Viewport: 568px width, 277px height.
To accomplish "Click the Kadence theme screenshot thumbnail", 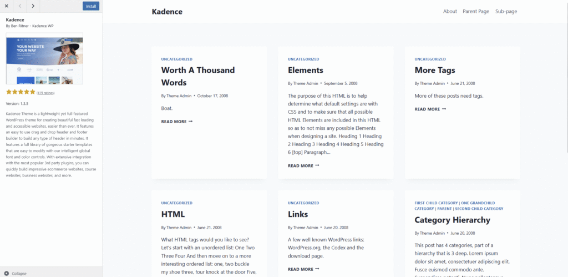I will click(x=44, y=58).
